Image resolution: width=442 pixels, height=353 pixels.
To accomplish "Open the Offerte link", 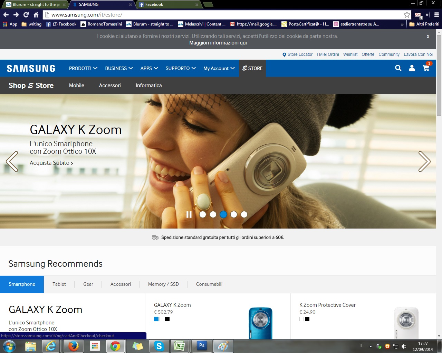I will click(x=368, y=54).
